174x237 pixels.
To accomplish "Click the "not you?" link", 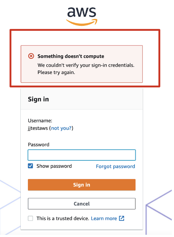I will point(61,128).
